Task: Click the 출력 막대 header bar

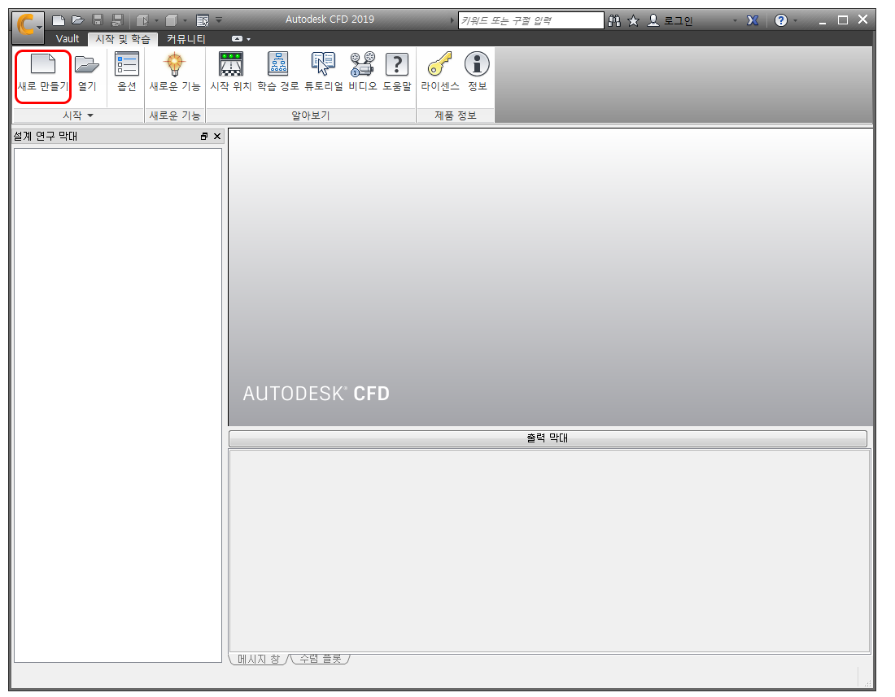Action: pos(548,438)
